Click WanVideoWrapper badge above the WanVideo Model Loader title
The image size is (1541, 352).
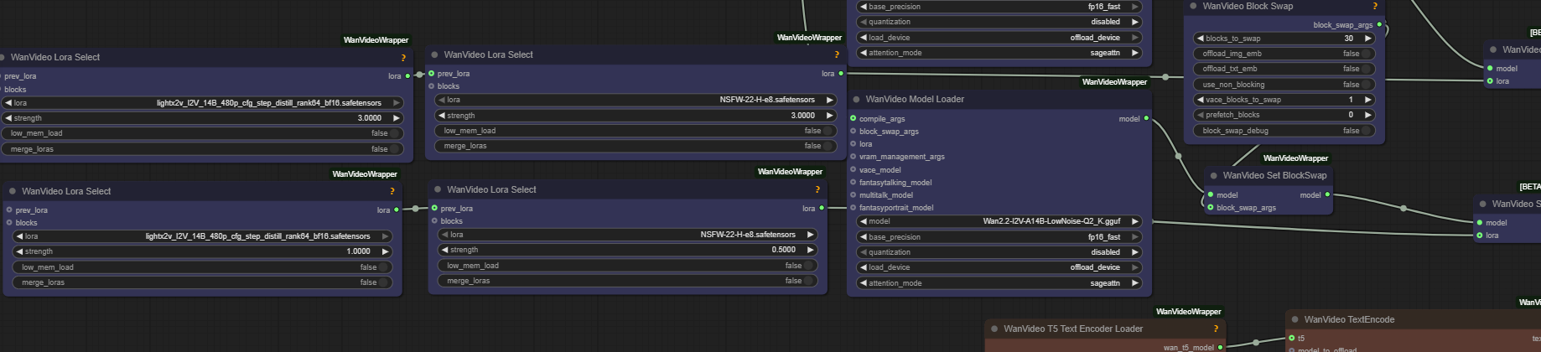pos(1114,81)
